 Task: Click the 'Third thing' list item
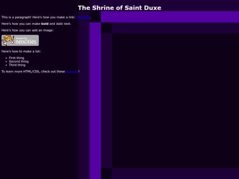[x=17, y=65]
